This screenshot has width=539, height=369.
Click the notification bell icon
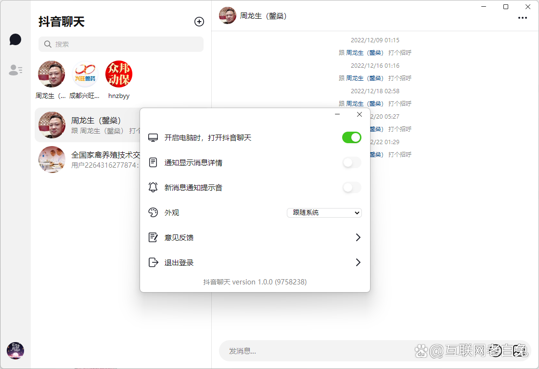click(153, 187)
